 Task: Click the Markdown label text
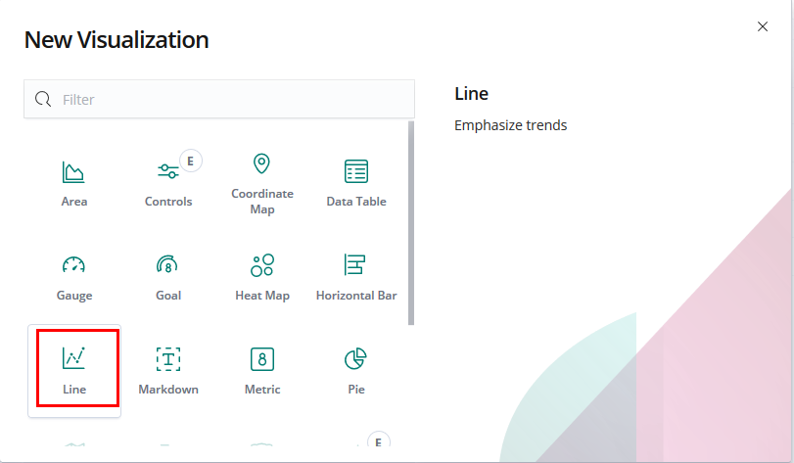168,390
